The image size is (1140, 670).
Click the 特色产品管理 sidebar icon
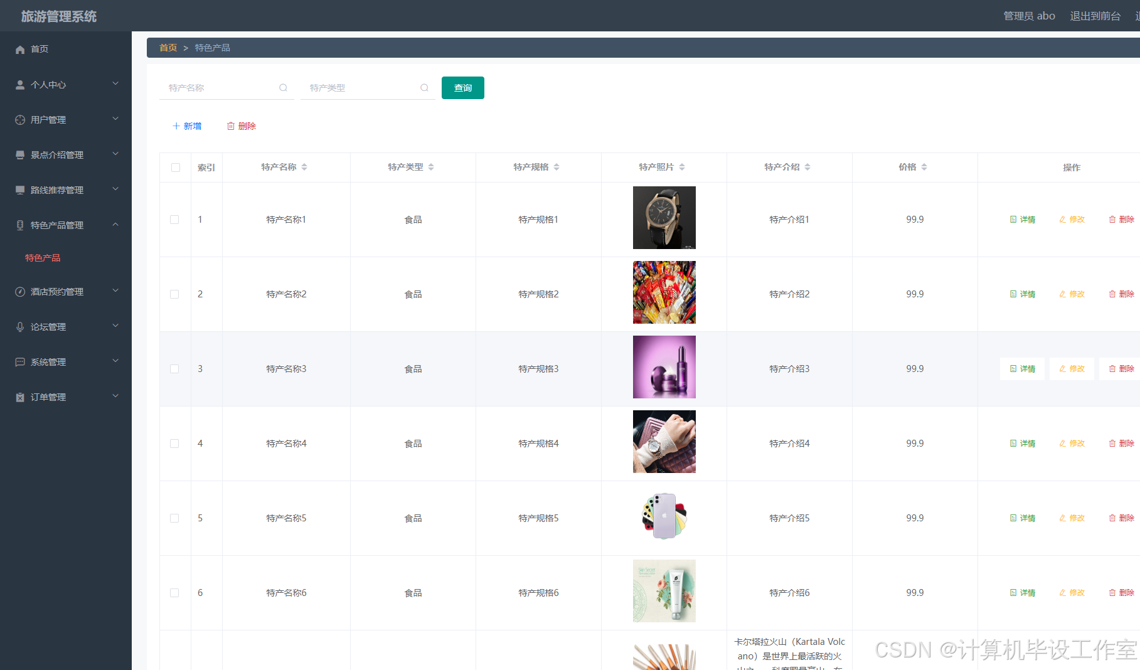20,225
